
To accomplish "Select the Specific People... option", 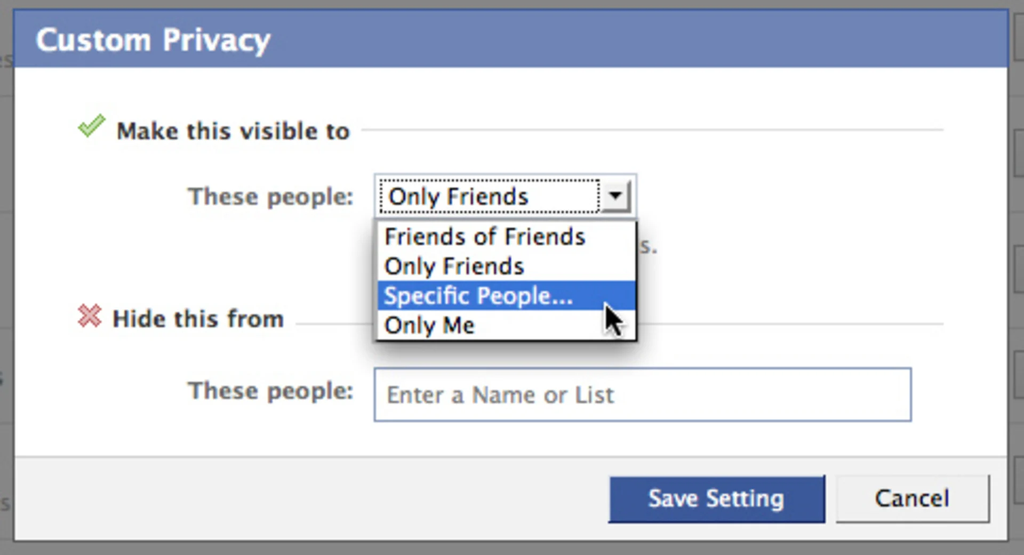I will 478,296.
